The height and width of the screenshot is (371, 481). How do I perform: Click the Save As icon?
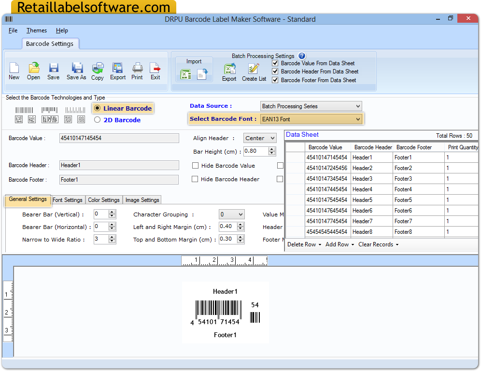point(77,68)
